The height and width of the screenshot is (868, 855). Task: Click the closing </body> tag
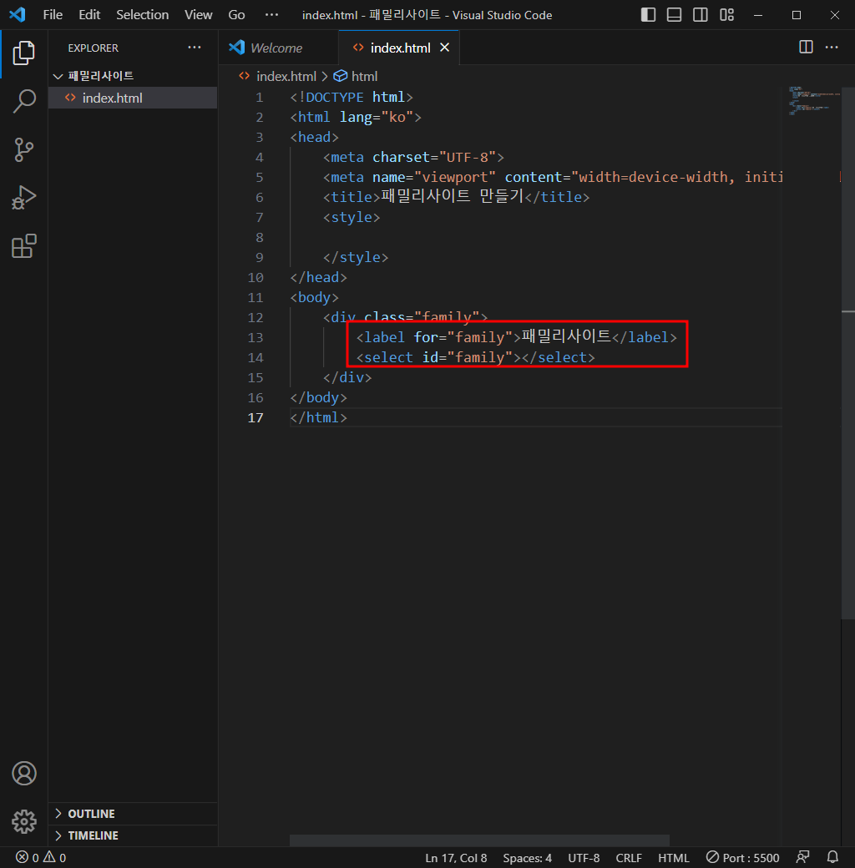click(318, 397)
